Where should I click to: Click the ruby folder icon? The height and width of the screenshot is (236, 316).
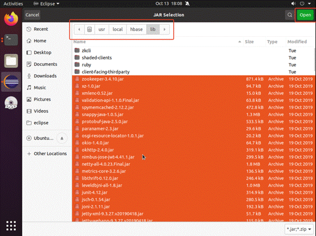[77, 65]
